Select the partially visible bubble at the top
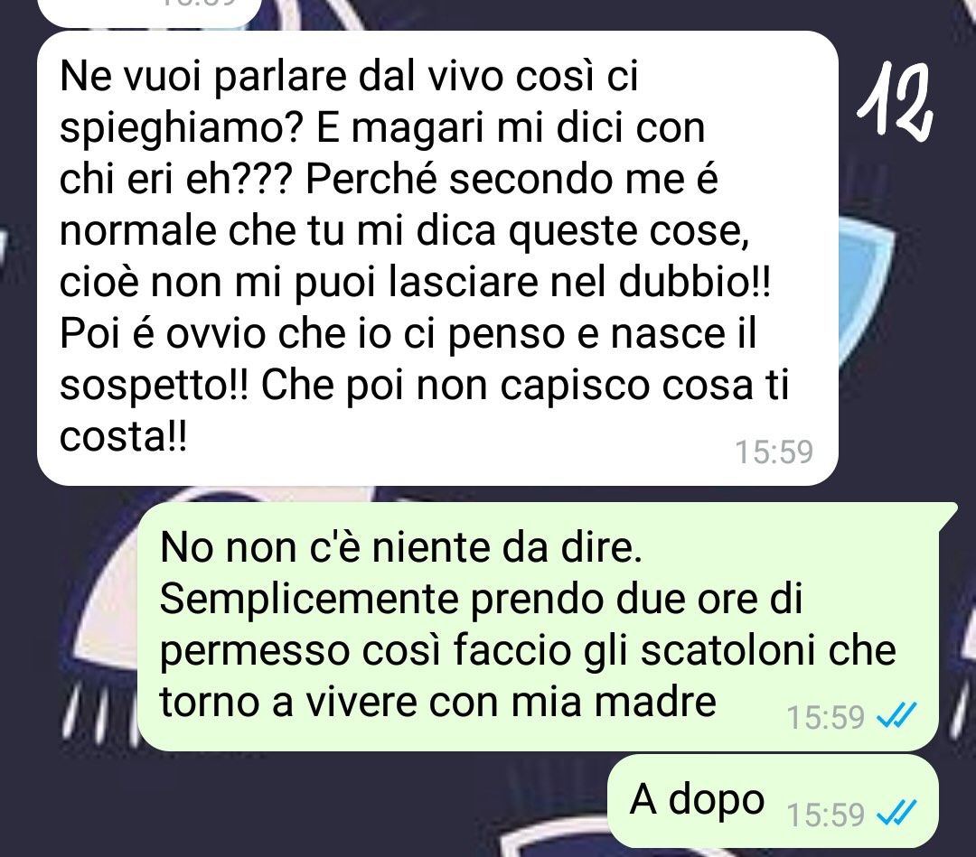The height and width of the screenshot is (857, 976). (x=149, y=13)
